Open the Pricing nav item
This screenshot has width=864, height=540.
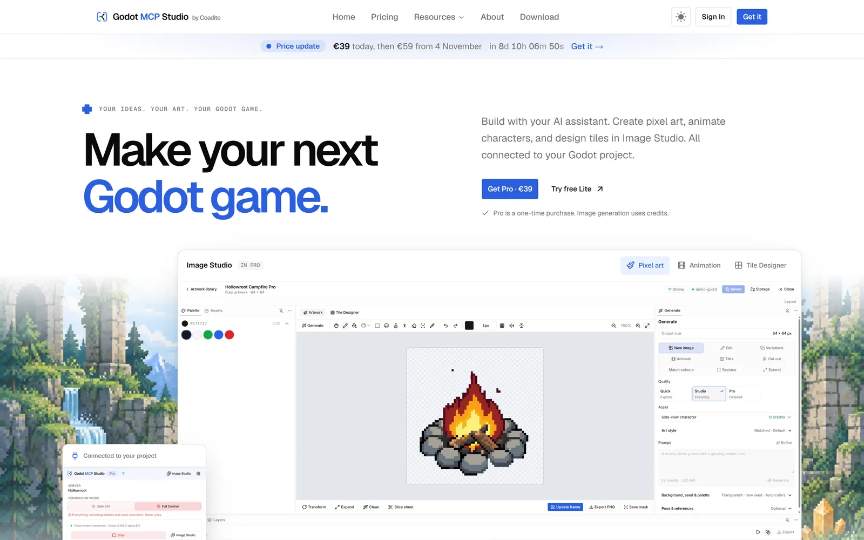tap(384, 17)
